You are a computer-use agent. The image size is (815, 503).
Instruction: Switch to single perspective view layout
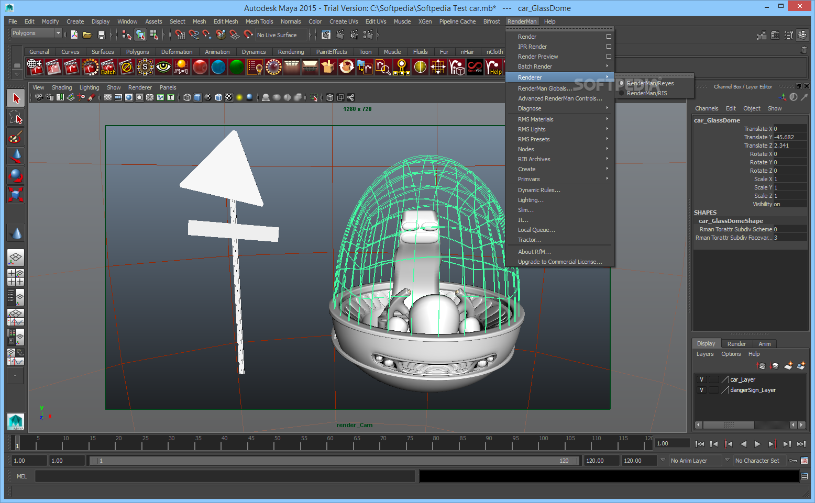tap(16, 257)
